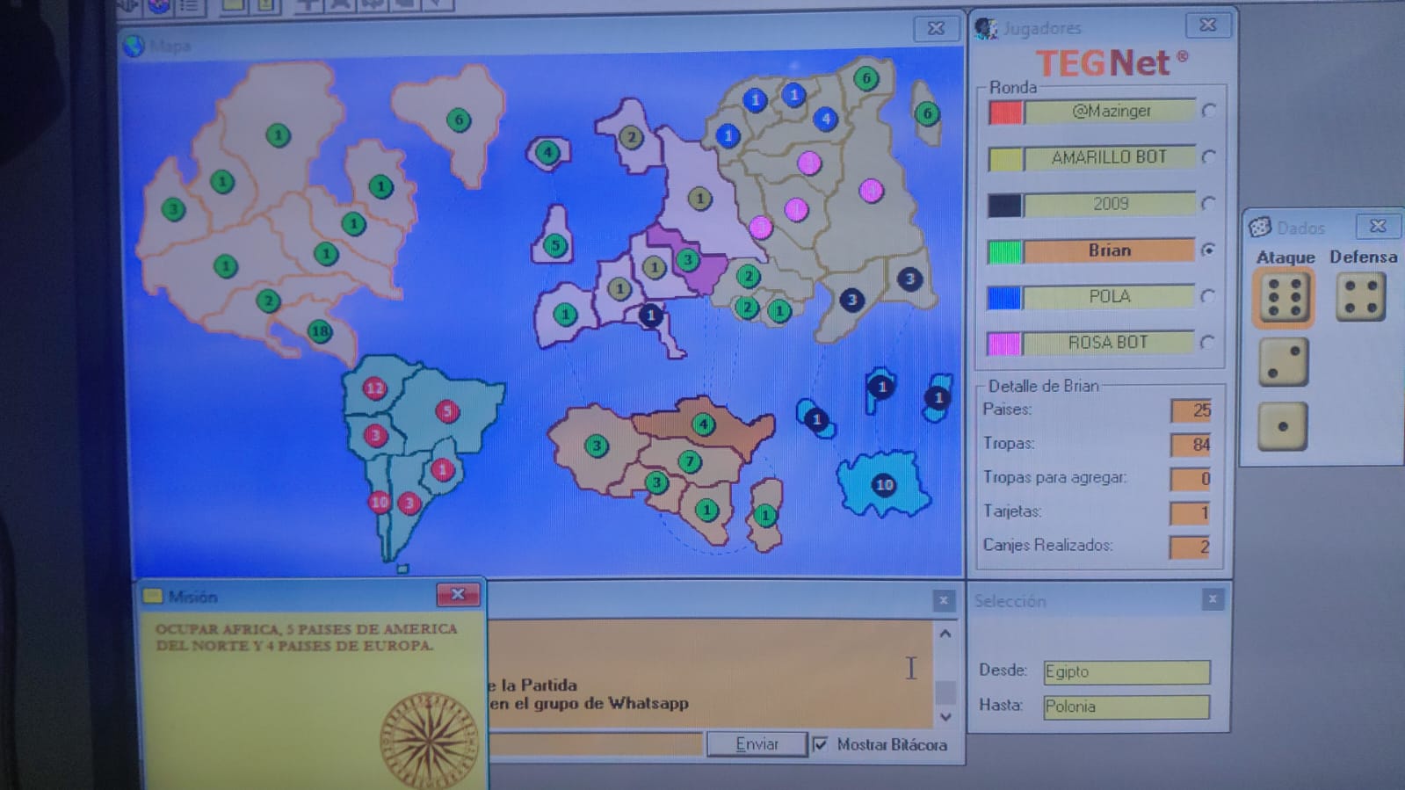Click the attack die showing one

pyautogui.click(x=1282, y=426)
